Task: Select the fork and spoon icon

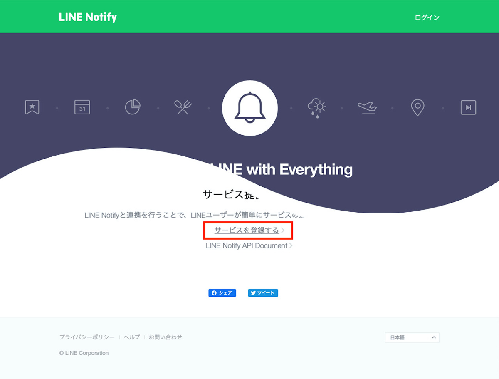Action: click(x=183, y=107)
